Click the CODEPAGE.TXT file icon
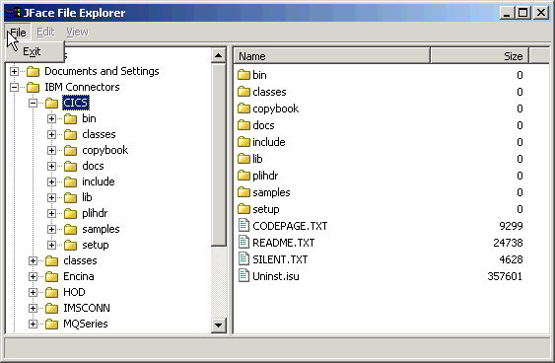Viewport: 555px width, 363px height. (x=243, y=225)
